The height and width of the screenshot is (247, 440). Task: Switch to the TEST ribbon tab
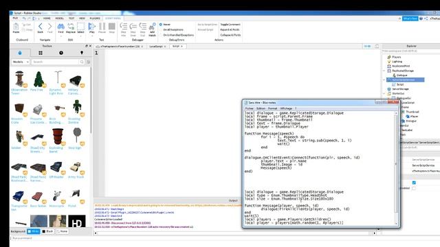tap(71, 19)
